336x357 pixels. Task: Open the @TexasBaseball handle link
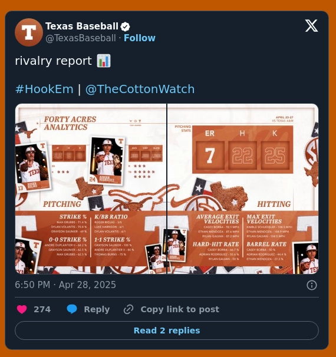(81, 38)
